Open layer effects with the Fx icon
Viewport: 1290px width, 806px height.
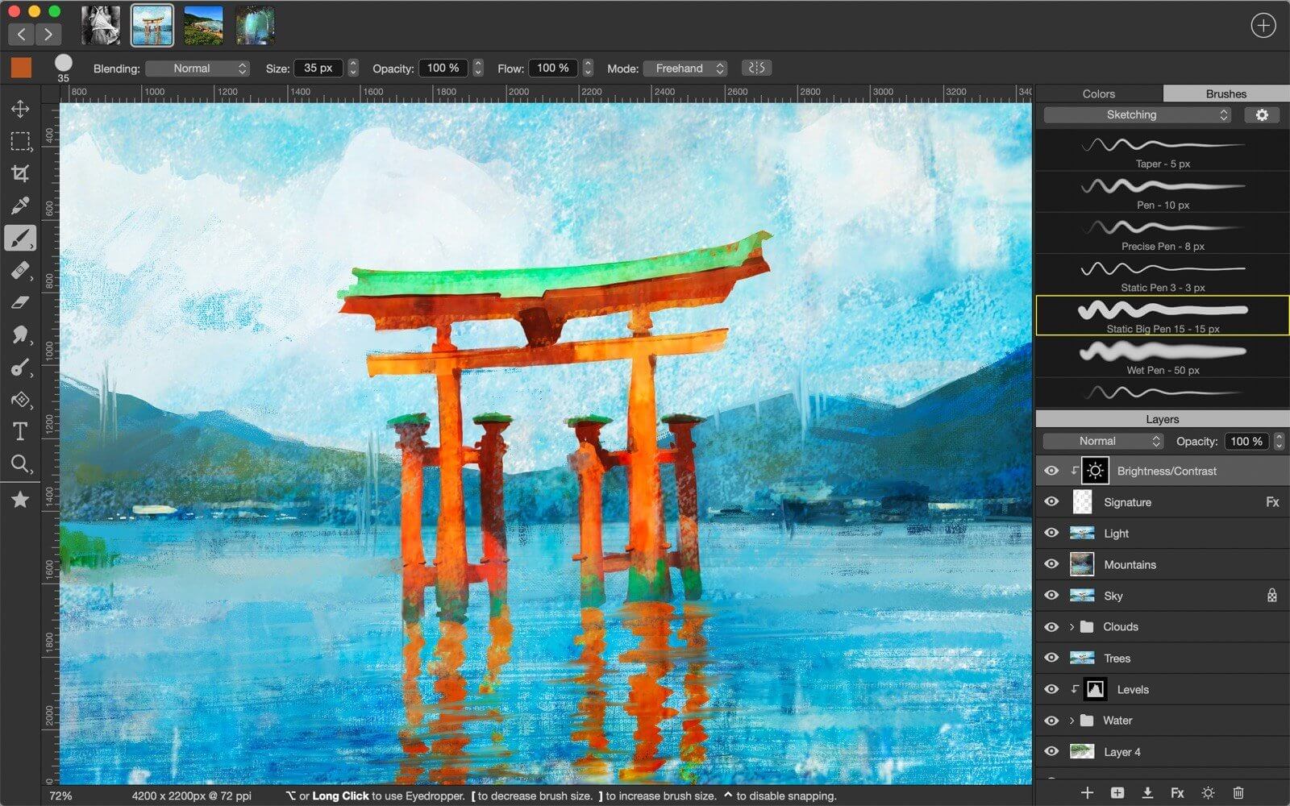coord(1177,792)
